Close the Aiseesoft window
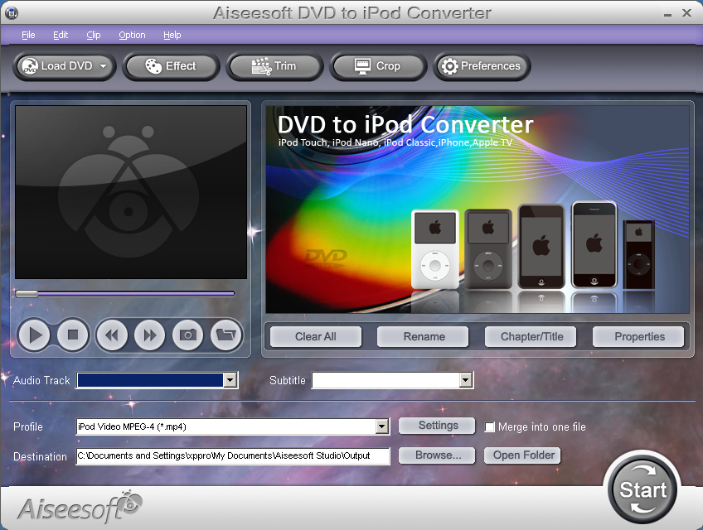 click(687, 13)
